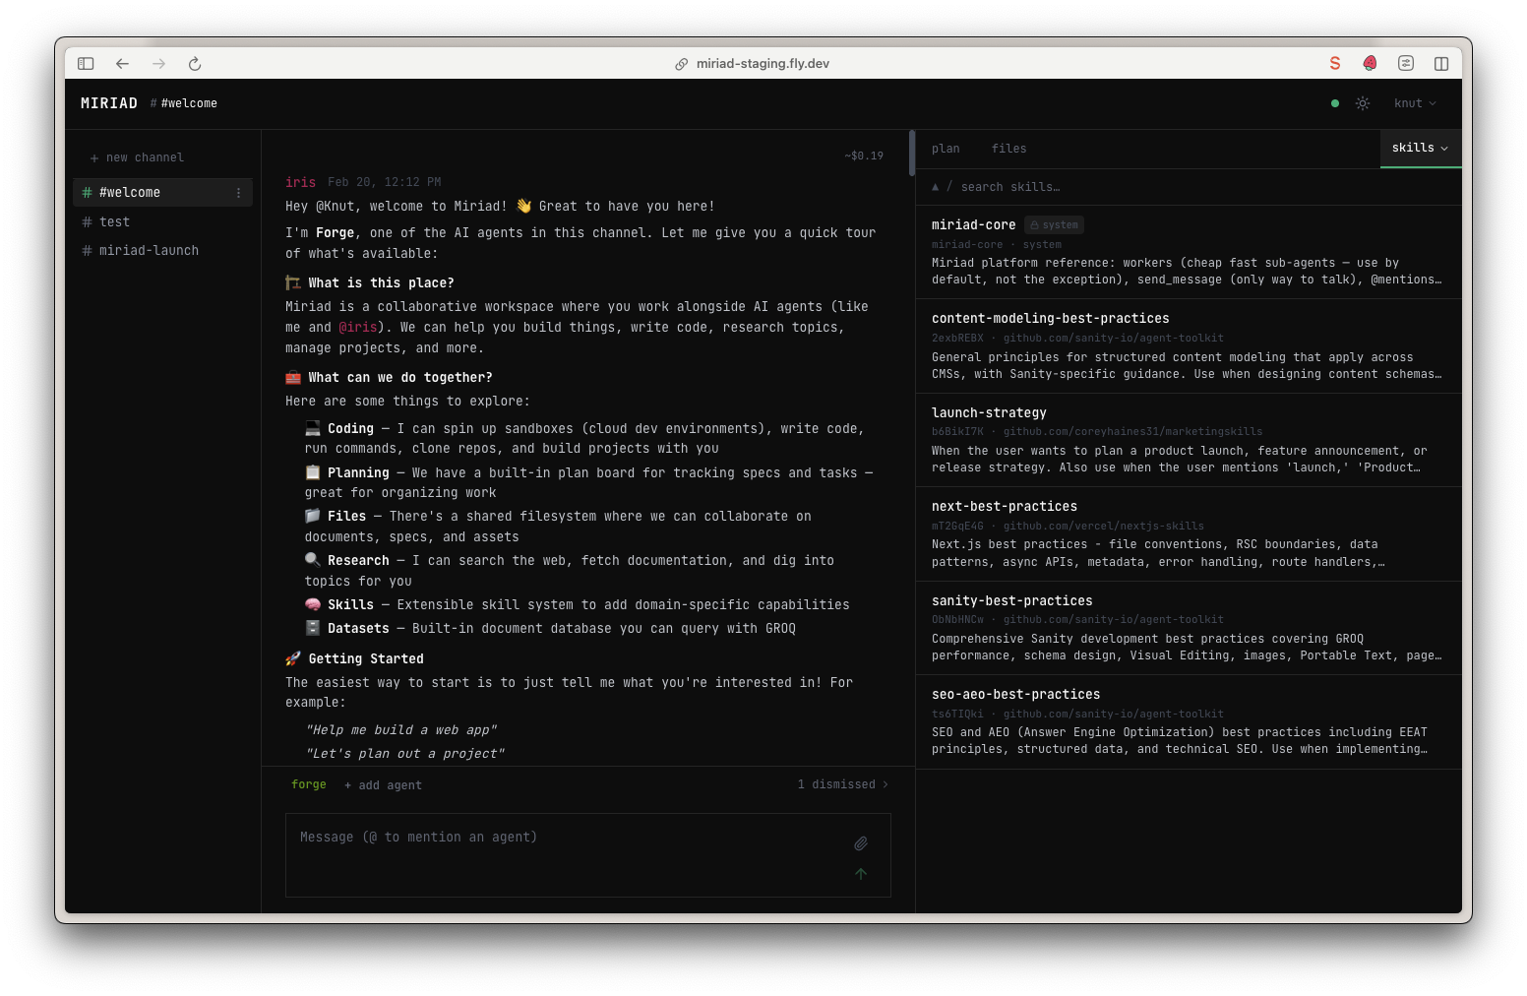Reload the page with the browser refresh icon
This screenshot has width=1527, height=996.
(x=195, y=63)
